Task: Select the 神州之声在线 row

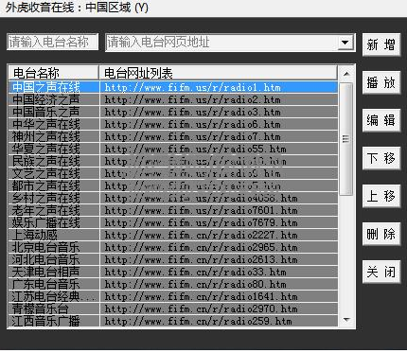Action: click(173, 136)
